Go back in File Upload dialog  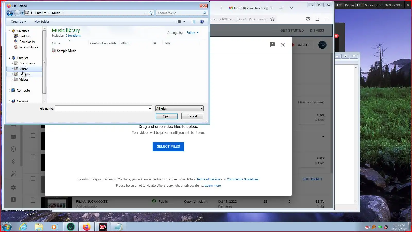10,13
